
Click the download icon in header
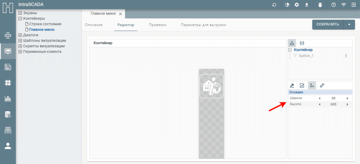pos(307,5)
